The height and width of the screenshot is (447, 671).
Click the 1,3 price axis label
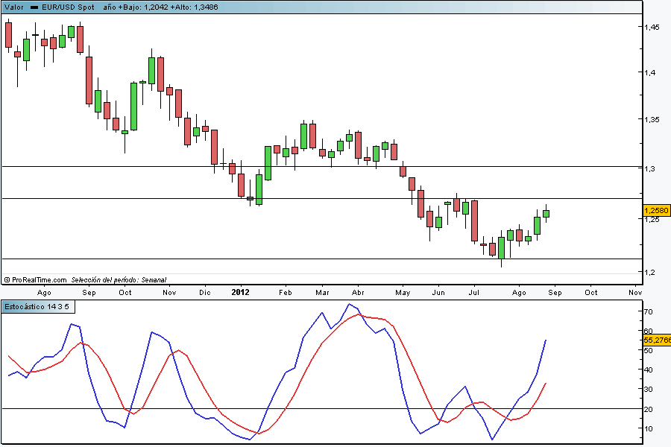(x=649, y=169)
